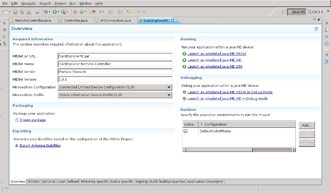Click the green Run button icon
Viewport: 331px width, 194px height.
point(55,12)
